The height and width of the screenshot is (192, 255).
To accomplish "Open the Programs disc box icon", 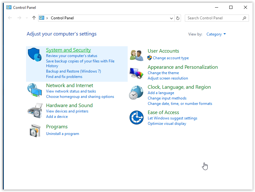I will click(35, 131).
